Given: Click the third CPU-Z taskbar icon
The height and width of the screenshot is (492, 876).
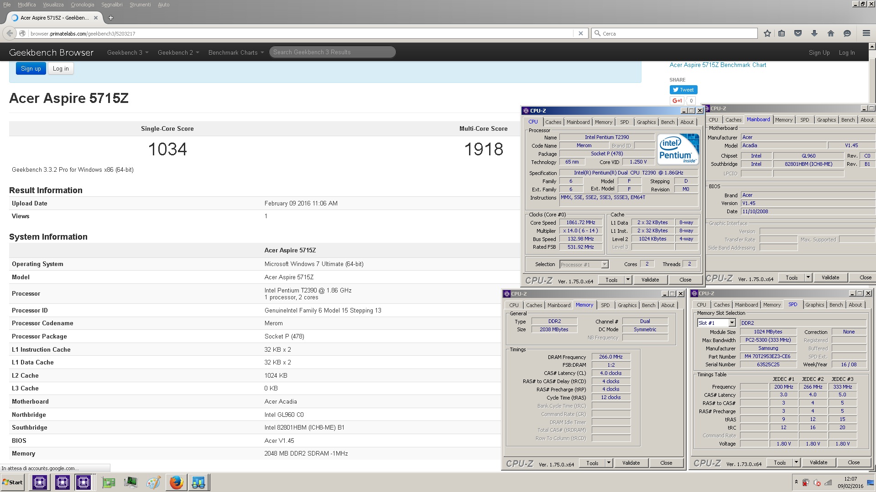Looking at the screenshot, I should click(x=83, y=482).
